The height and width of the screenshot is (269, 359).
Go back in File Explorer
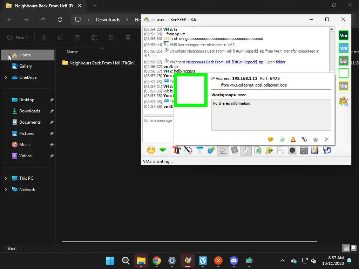(x=9, y=20)
